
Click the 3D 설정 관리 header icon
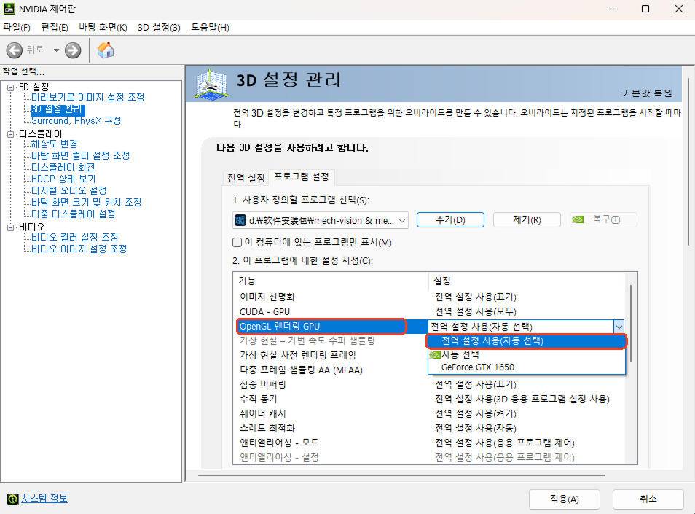pyautogui.click(x=211, y=83)
